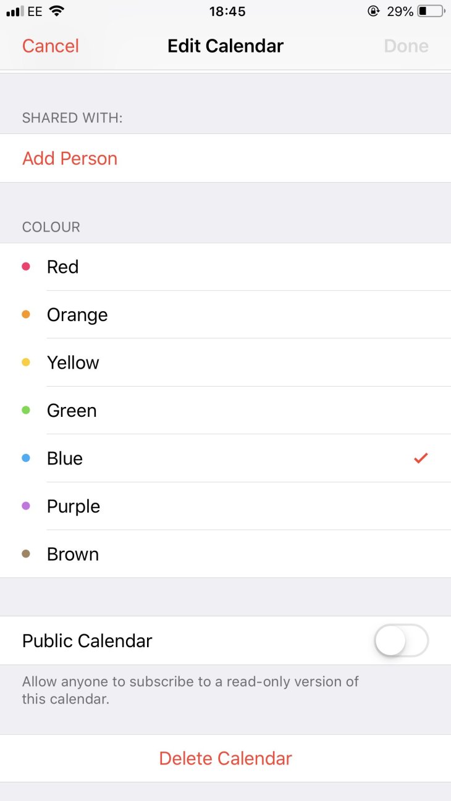Screen dimensions: 451x801
Task: Tap the battery icon in status bar
Action: tap(431, 11)
